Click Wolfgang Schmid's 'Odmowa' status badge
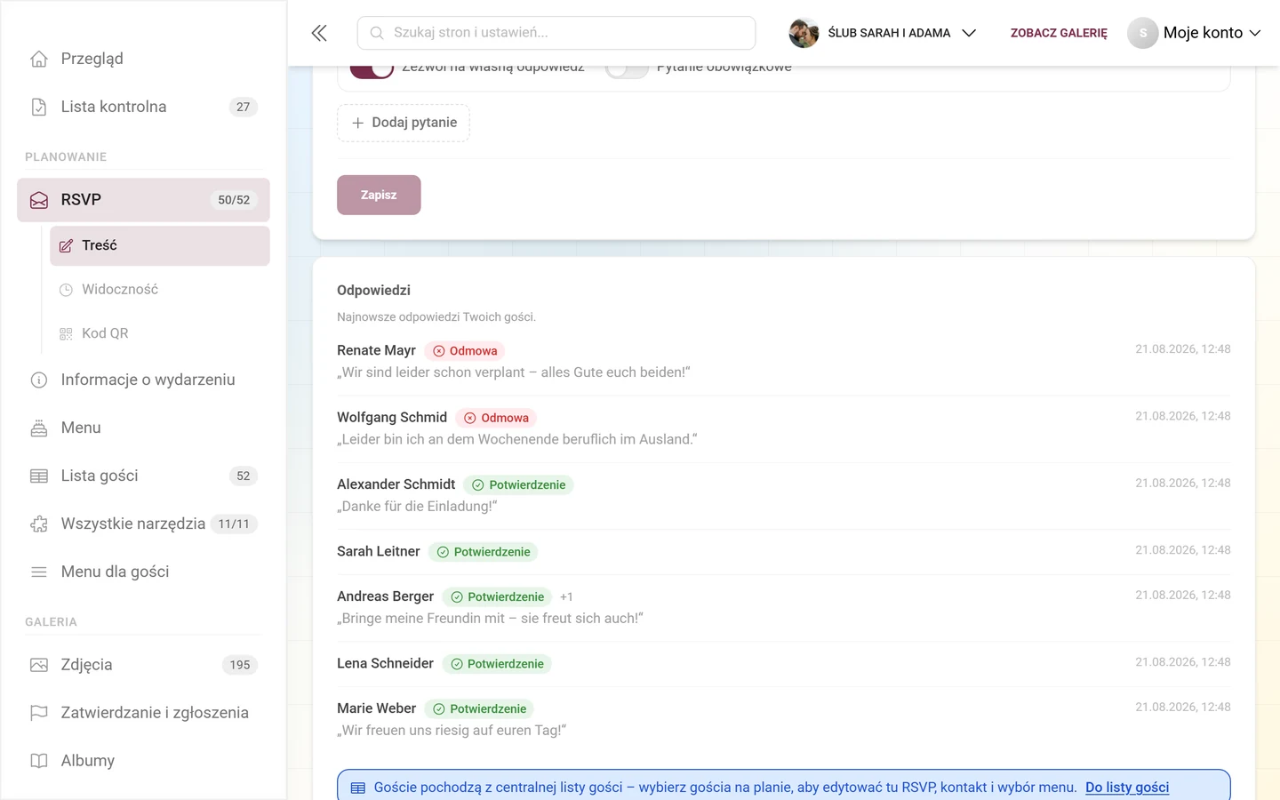 [496, 418]
